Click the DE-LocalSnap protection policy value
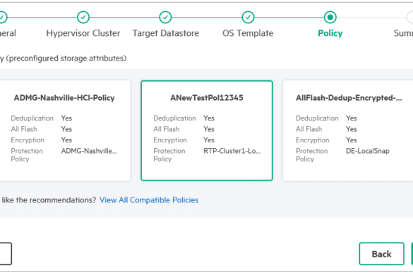This screenshot has width=413, height=275. [x=368, y=151]
